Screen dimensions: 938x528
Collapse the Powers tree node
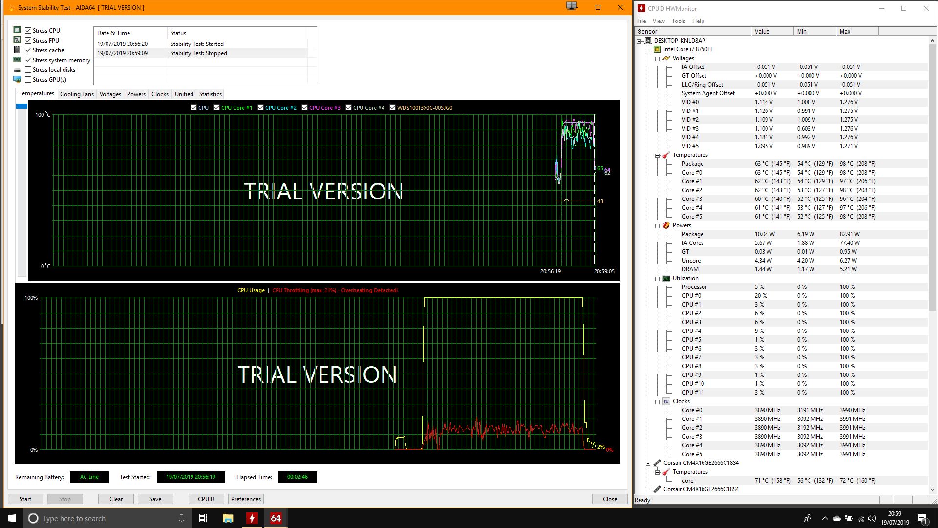tap(658, 226)
